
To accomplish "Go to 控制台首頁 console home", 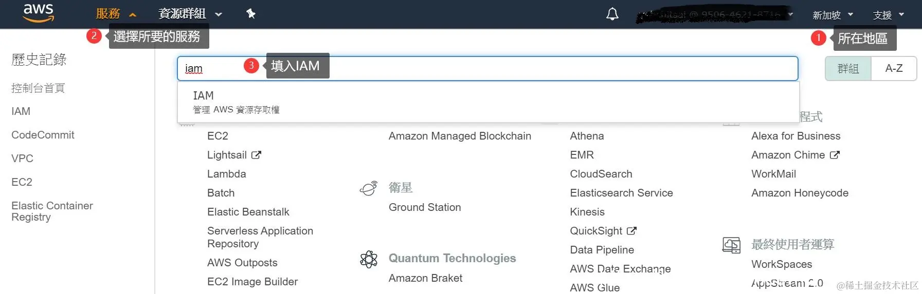I will (x=38, y=88).
